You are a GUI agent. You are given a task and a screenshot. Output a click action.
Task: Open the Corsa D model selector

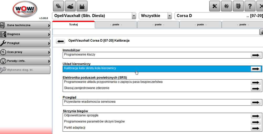click(219, 16)
